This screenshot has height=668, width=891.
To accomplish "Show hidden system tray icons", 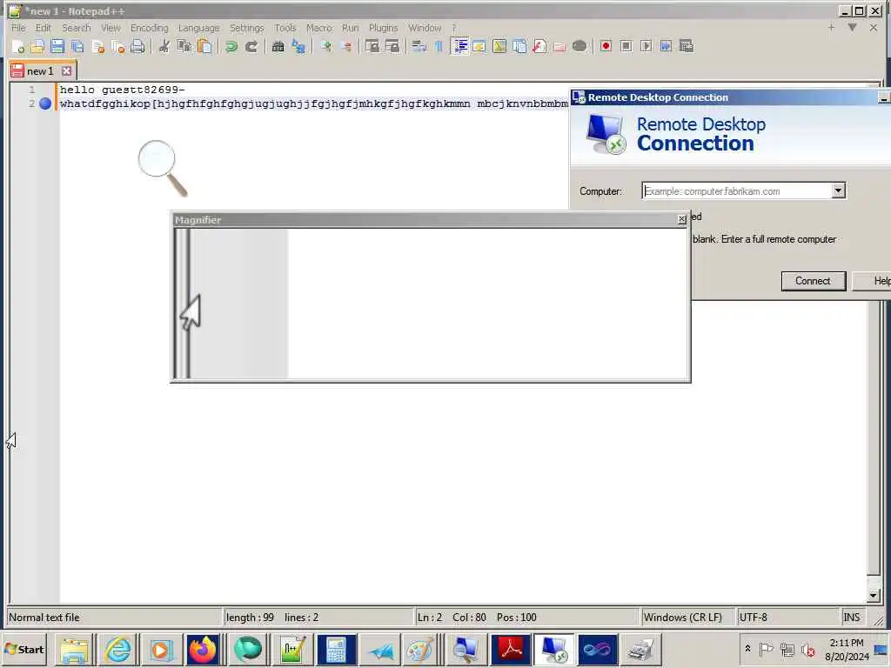I will pyautogui.click(x=747, y=648).
